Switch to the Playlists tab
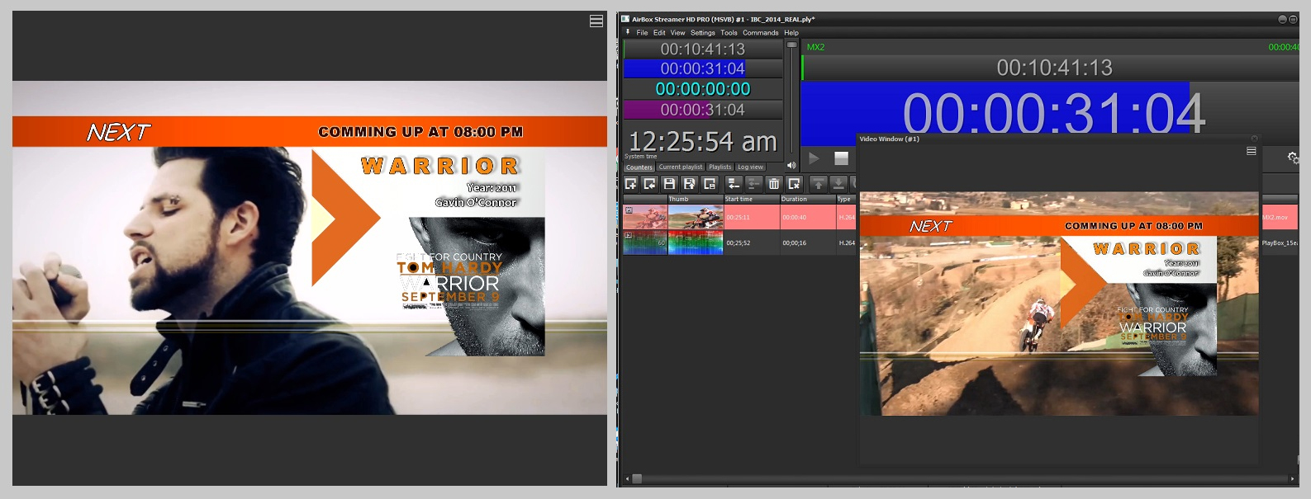This screenshot has height=499, width=1311. tap(720, 167)
